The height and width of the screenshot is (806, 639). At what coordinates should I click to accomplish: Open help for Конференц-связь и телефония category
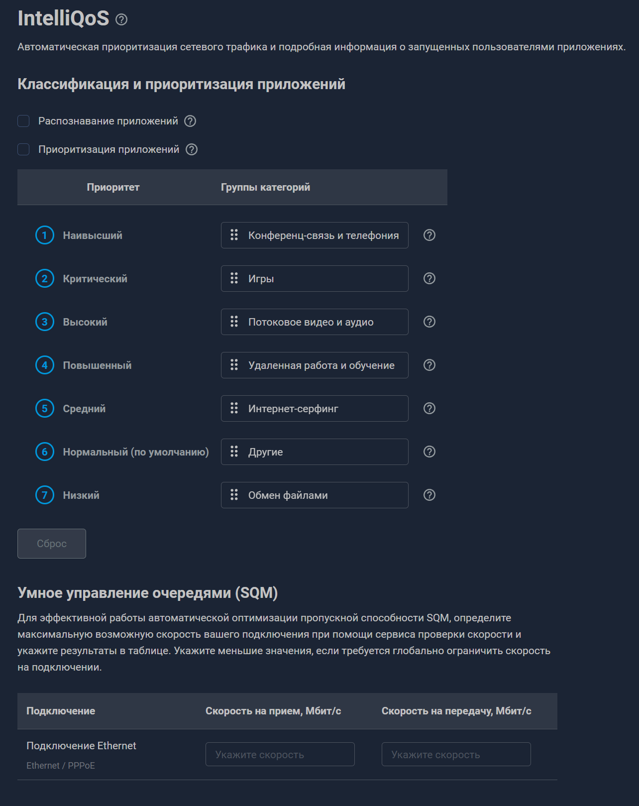tap(429, 235)
